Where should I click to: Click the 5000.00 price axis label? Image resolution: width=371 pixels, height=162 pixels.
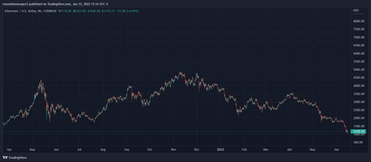[x=359, y=70]
